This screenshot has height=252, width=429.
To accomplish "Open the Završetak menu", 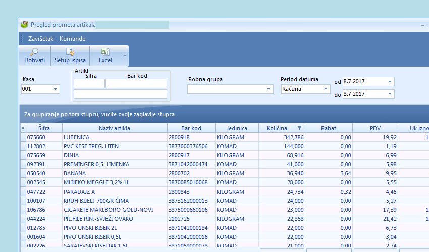I will coord(41,39).
